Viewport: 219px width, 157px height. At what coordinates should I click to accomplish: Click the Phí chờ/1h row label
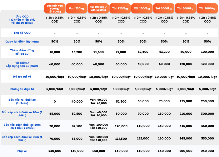tap(22, 64)
